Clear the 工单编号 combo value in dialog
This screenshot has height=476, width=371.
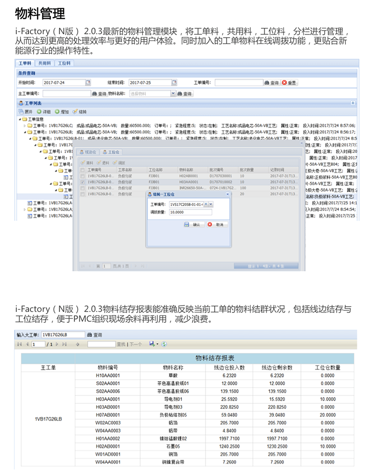pyautogui.click(x=206, y=204)
